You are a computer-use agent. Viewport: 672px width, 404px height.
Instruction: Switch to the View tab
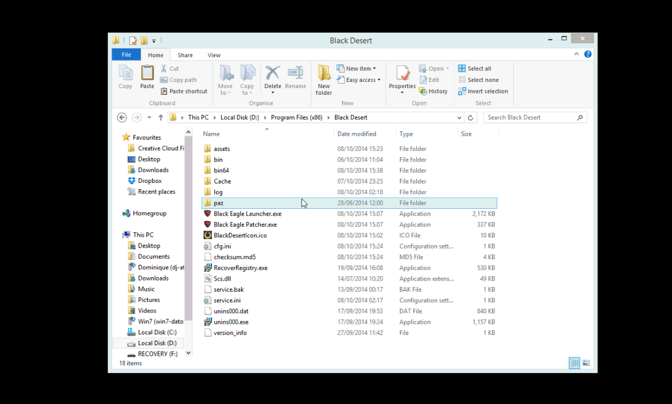[x=214, y=54]
